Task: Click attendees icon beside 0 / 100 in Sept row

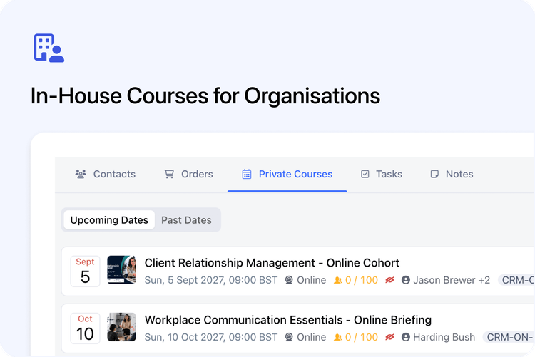Action: click(338, 280)
